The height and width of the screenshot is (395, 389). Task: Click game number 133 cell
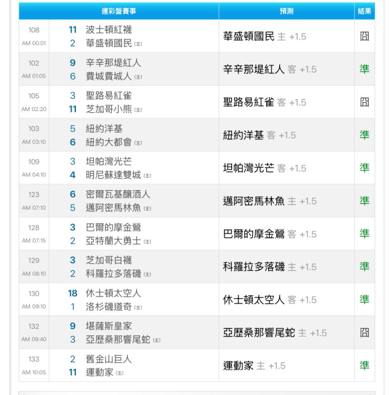click(34, 359)
